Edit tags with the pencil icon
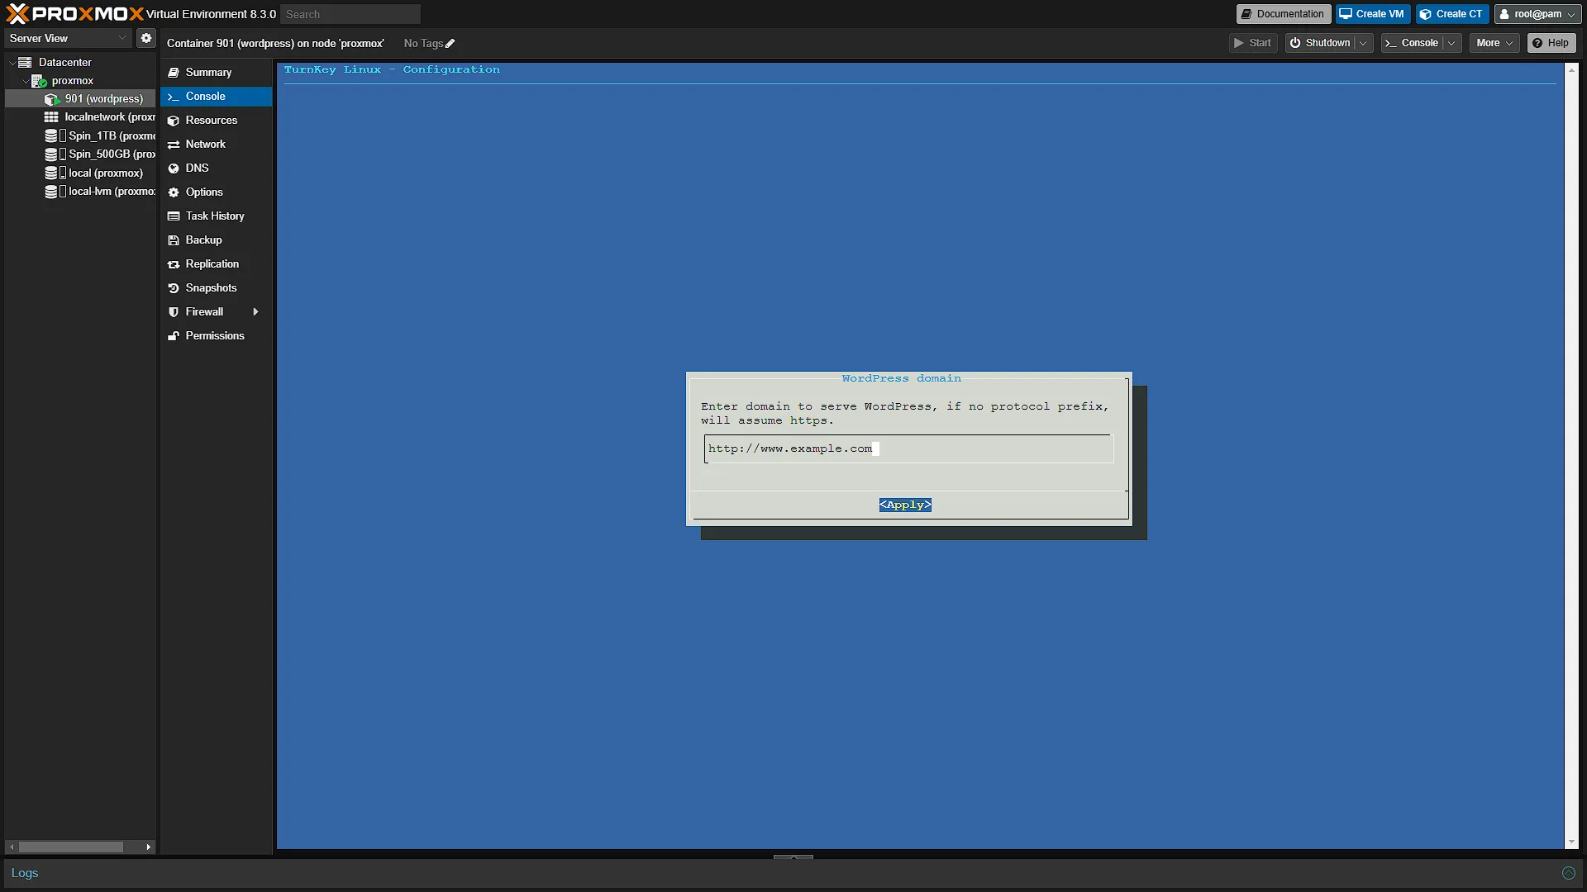Screen dimensions: 1587x892 tap(450, 44)
